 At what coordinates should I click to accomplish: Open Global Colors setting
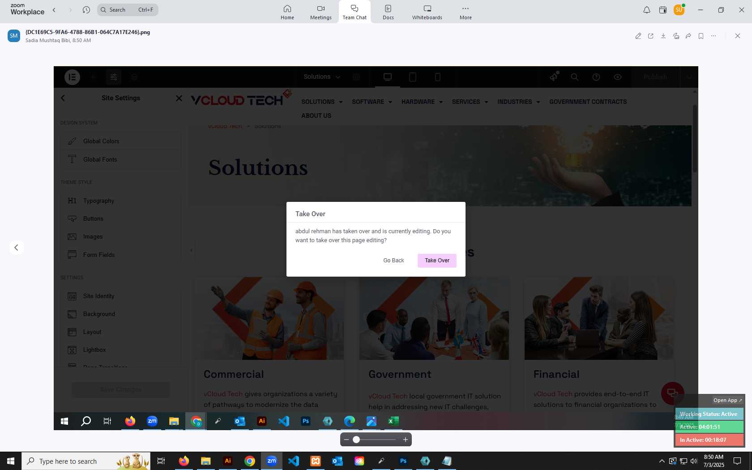pyautogui.click(x=120, y=141)
